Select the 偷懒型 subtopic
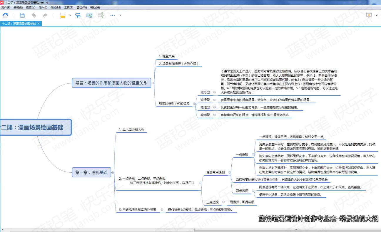381x232 pixels. click(205, 115)
